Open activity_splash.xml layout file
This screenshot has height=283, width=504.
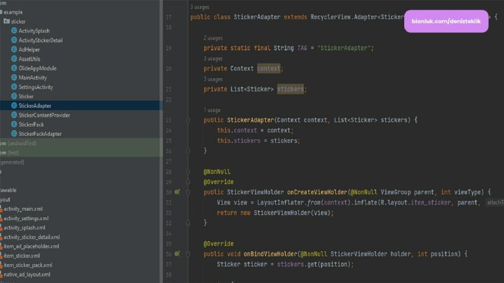point(24,228)
